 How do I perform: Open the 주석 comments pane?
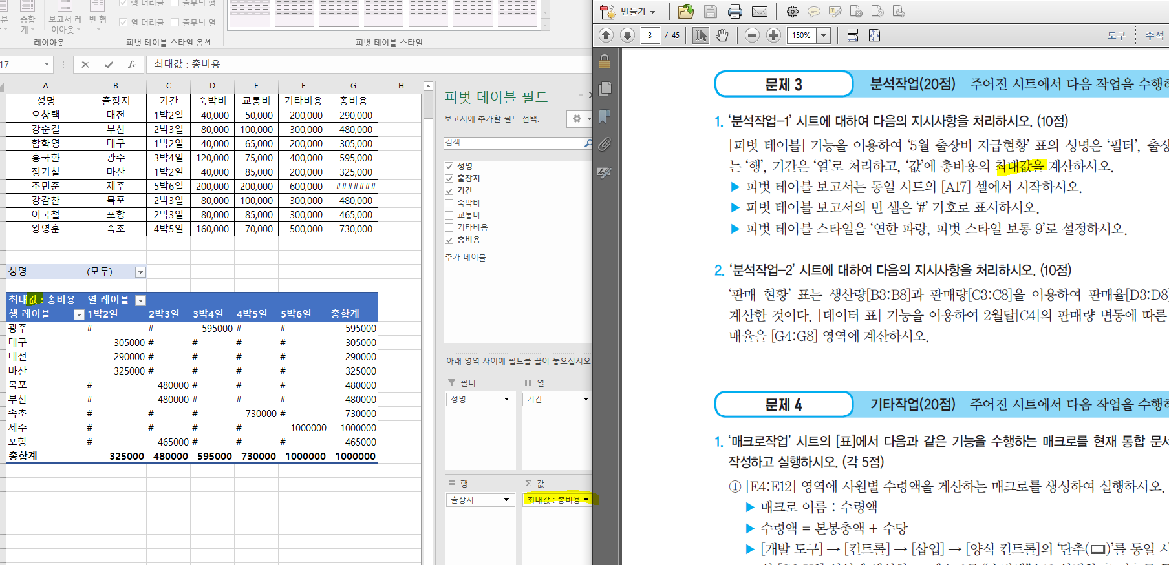(1154, 36)
